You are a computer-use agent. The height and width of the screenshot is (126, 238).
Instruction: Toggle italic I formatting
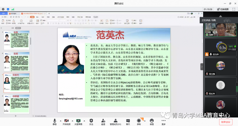pyautogui.click(x=51, y=23)
